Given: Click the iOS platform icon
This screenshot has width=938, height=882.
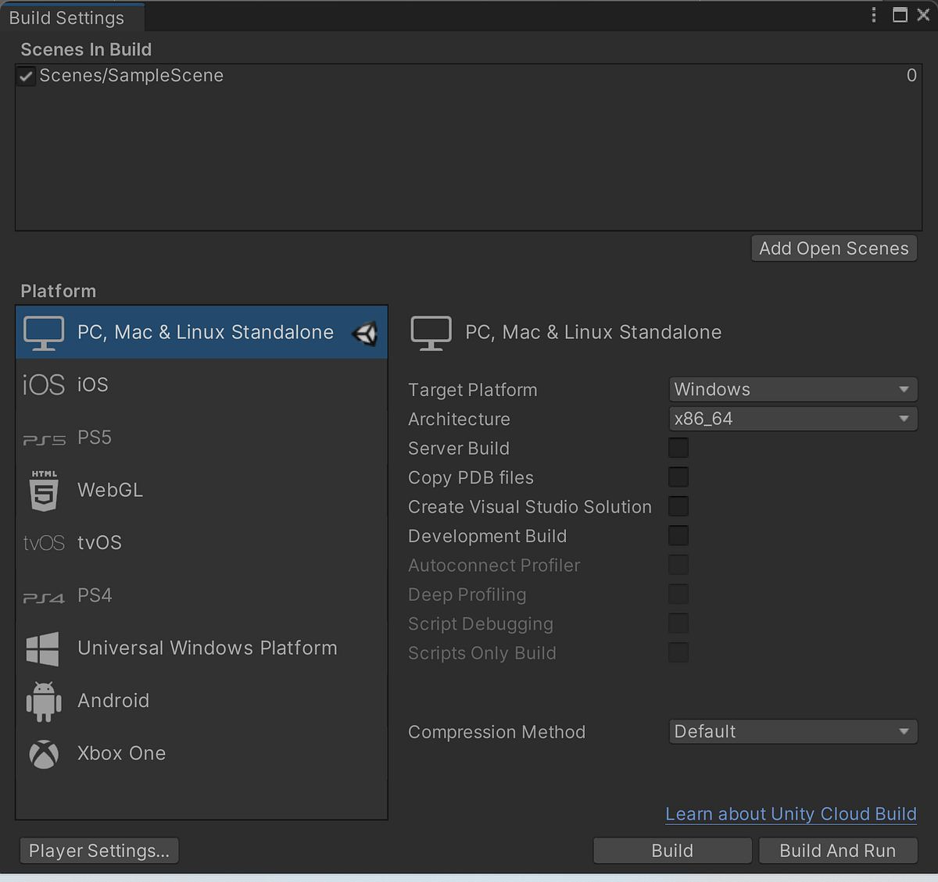Looking at the screenshot, I should [44, 384].
